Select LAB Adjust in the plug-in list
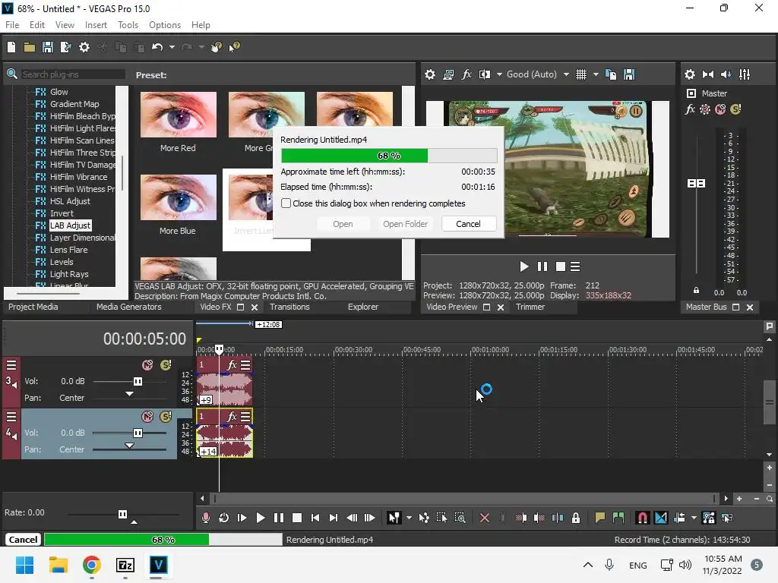The height and width of the screenshot is (583, 778). point(70,225)
